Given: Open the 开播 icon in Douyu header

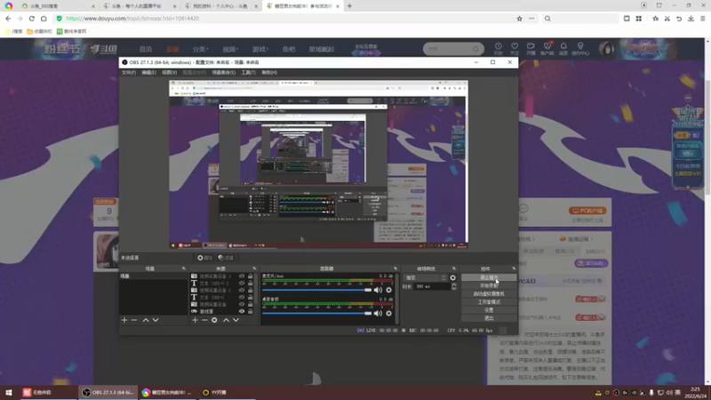Looking at the screenshot, I should point(531,49).
